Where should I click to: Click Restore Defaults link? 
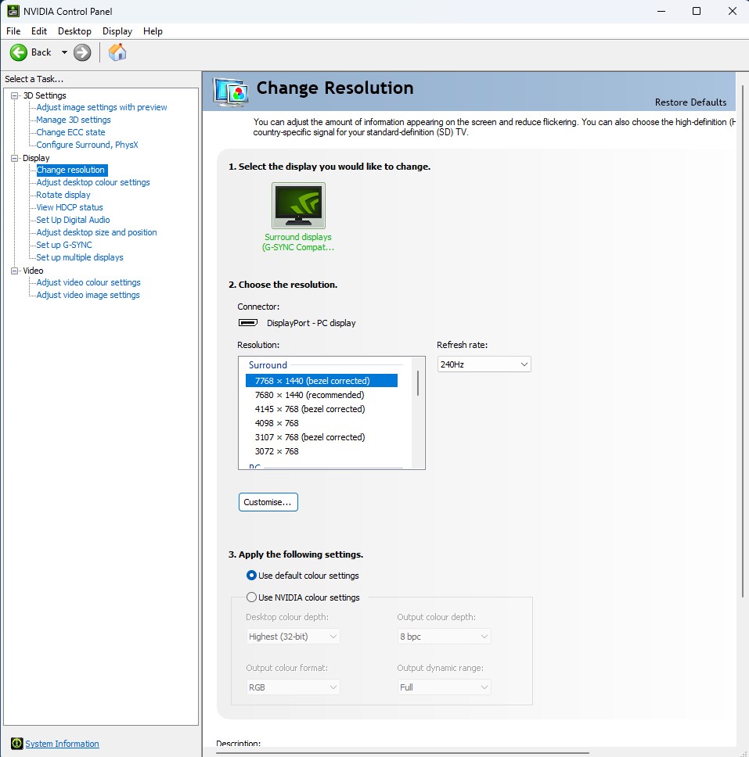[690, 102]
